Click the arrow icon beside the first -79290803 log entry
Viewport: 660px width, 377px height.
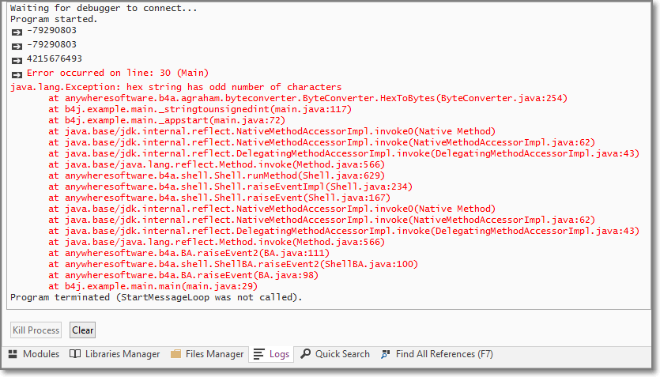[16, 31]
